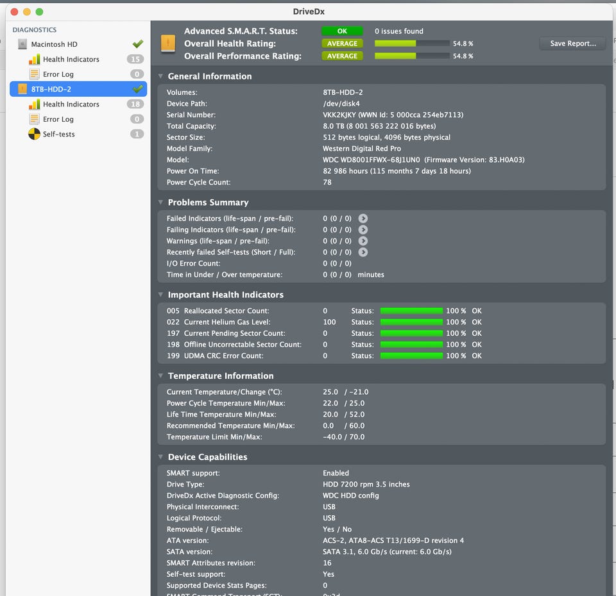616x596 pixels.
Task: Click the Overall Health Rating progress bar
Action: (412, 44)
